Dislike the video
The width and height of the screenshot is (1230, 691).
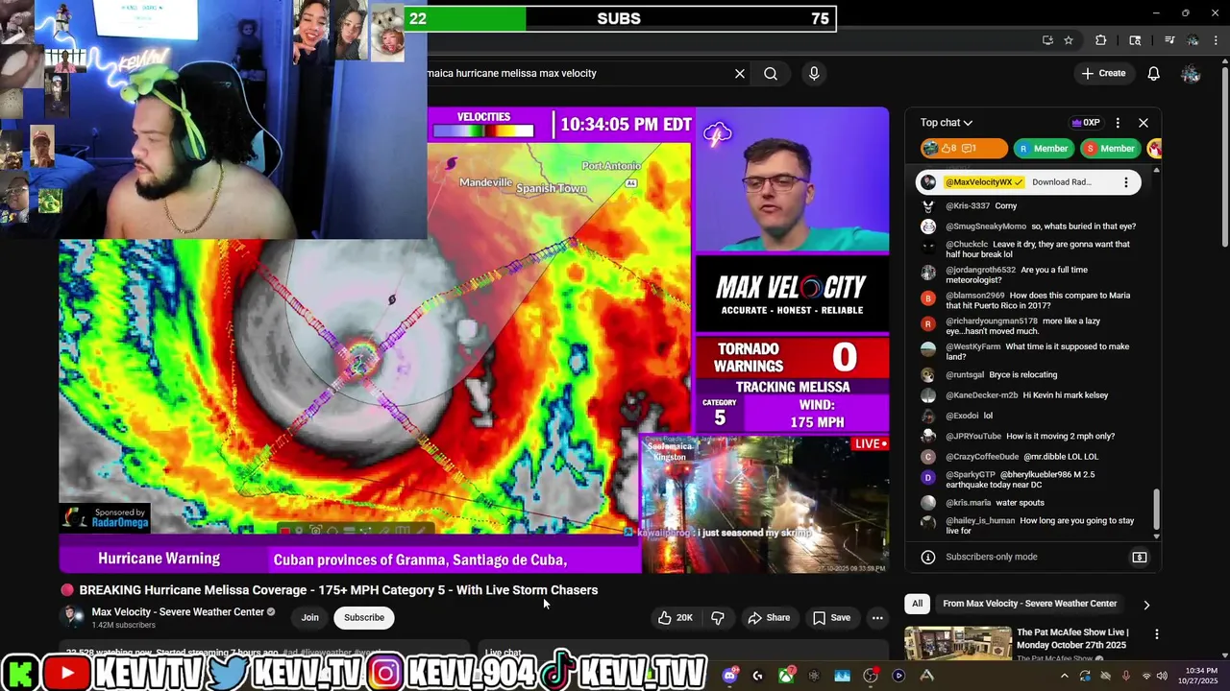717,617
